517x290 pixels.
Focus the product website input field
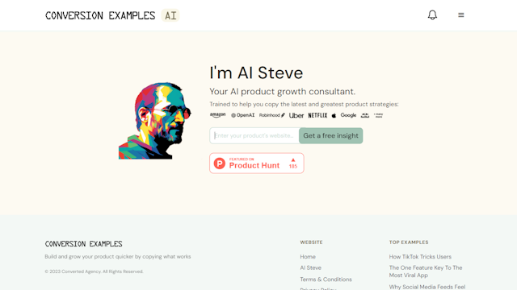point(254,135)
